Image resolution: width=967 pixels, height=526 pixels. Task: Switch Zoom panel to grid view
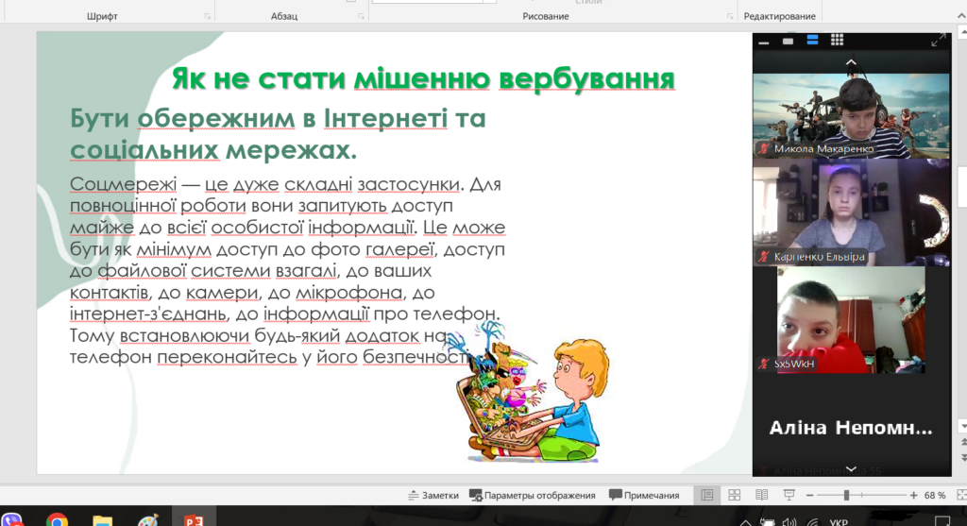[837, 40]
